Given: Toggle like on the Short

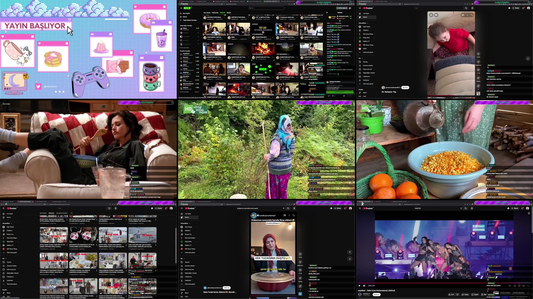Looking at the screenshot, I should 300,254.
